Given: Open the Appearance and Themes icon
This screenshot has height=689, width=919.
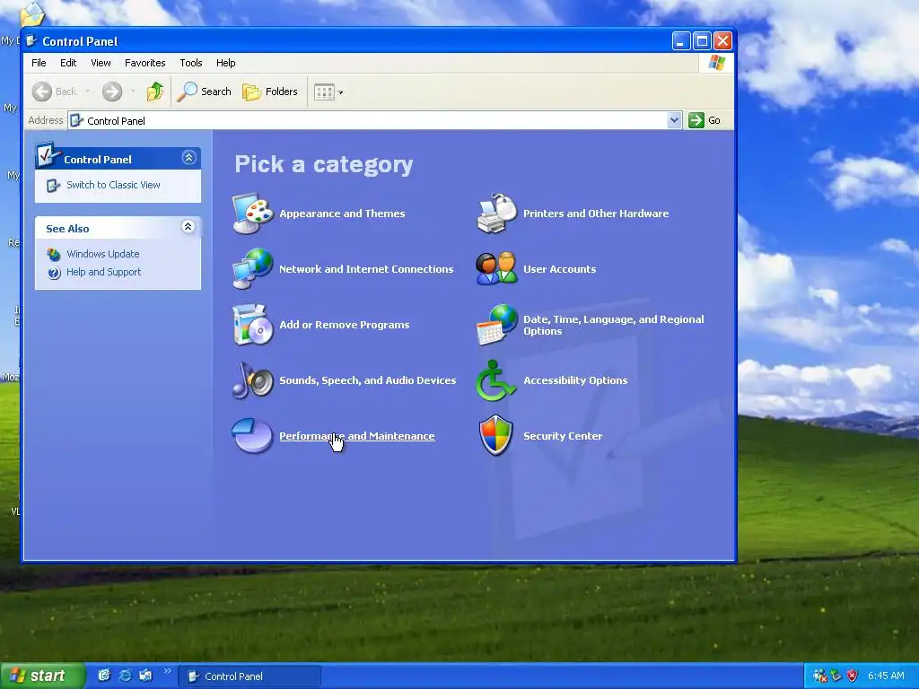Looking at the screenshot, I should tap(252, 214).
